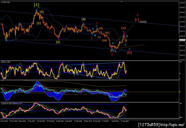The width and height of the screenshot is (186, 128).
Task: Click the RSI indicator label
Action: [x=6, y=62]
